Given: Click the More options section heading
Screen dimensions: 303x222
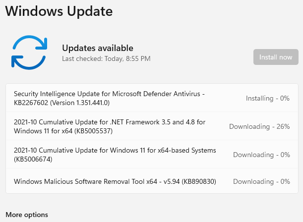Looking at the screenshot, I should click(x=27, y=215).
